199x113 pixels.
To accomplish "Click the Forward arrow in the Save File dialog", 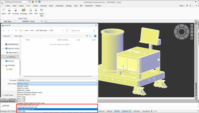I will pyautogui.click(x=8, y=30).
